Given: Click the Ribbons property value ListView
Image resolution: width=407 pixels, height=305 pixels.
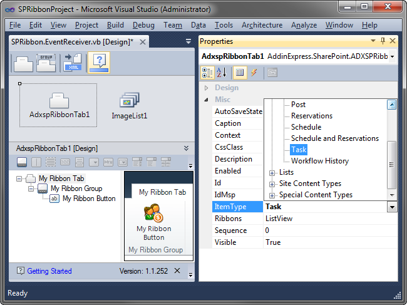Looking at the screenshot, I should click(330, 219).
